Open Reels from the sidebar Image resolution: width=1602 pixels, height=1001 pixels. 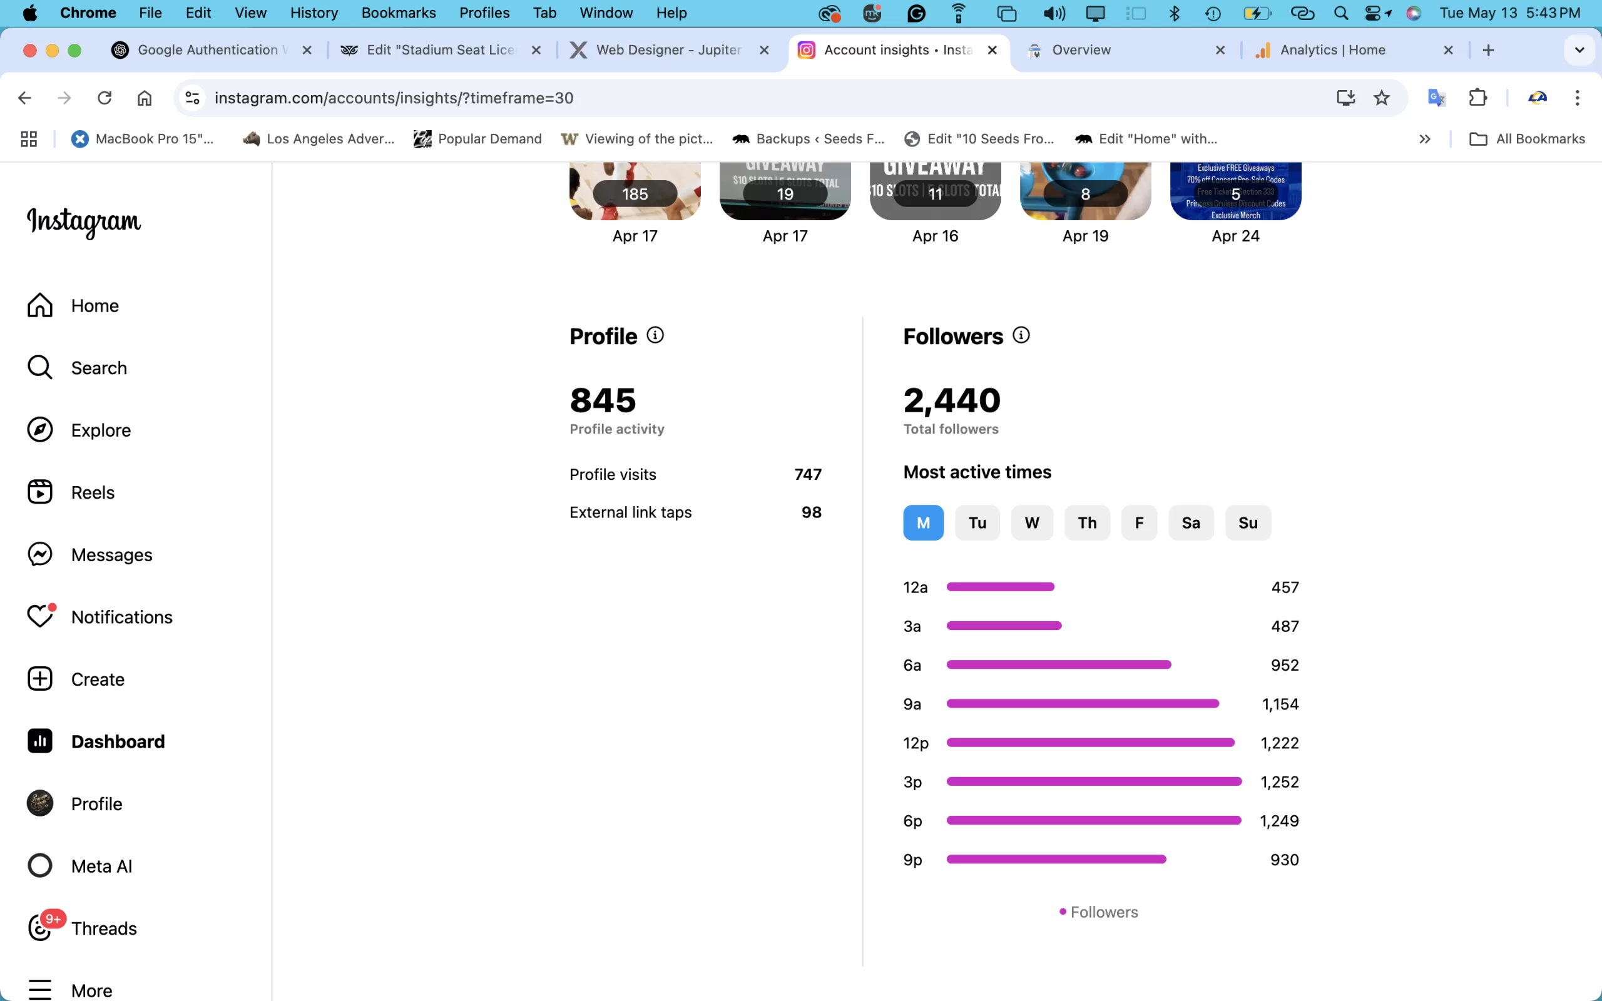pyautogui.click(x=93, y=492)
